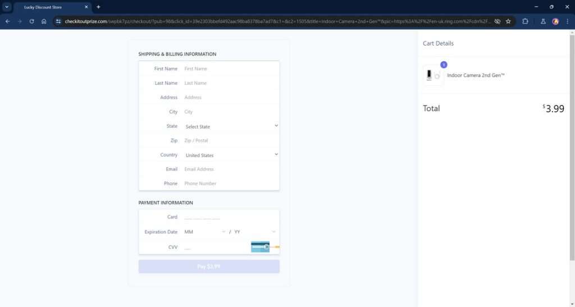Image resolution: width=575 pixels, height=307 pixels.
Task: Open the Chrome three-dot menu
Action: 567,21
